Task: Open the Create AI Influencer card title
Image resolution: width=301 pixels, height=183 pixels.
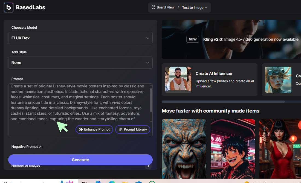Action: coord(214,73)
